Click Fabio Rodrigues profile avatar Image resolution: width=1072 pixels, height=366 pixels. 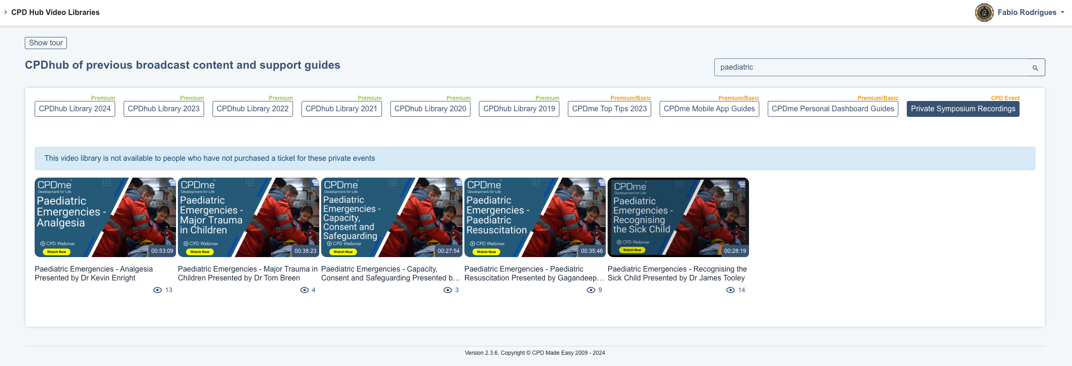coord(984,13)
